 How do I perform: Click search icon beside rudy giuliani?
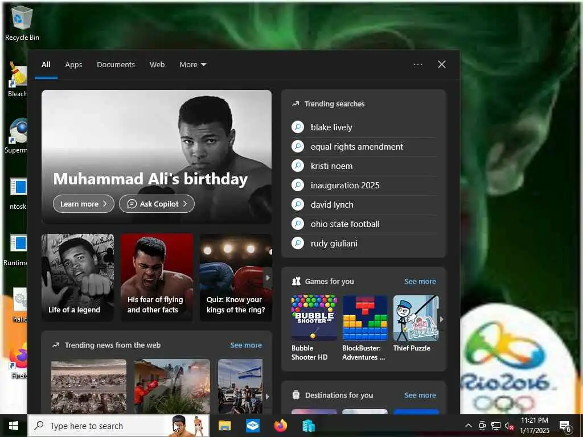click(x=298, y=244)
